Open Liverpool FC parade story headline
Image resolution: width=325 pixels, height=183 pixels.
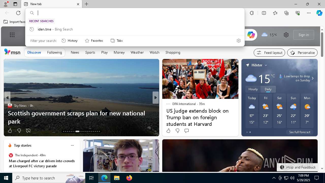[x=42, y=163]
